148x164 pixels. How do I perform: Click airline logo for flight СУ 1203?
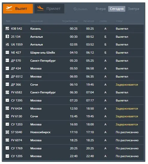(7, 124)
